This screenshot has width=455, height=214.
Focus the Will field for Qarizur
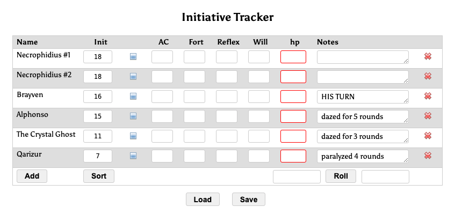(x=259, y=156)
